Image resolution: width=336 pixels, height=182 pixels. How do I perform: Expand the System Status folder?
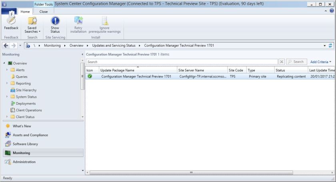(x=7, y=97)
